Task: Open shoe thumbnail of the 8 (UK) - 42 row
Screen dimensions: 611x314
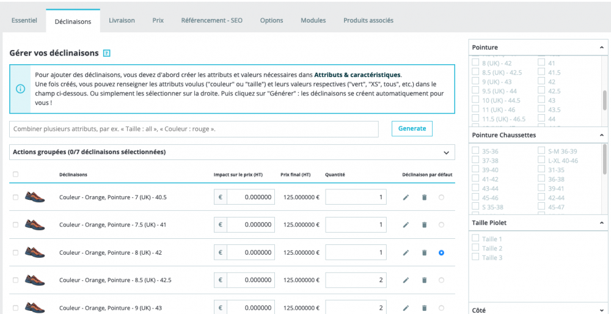Action: 35,252
